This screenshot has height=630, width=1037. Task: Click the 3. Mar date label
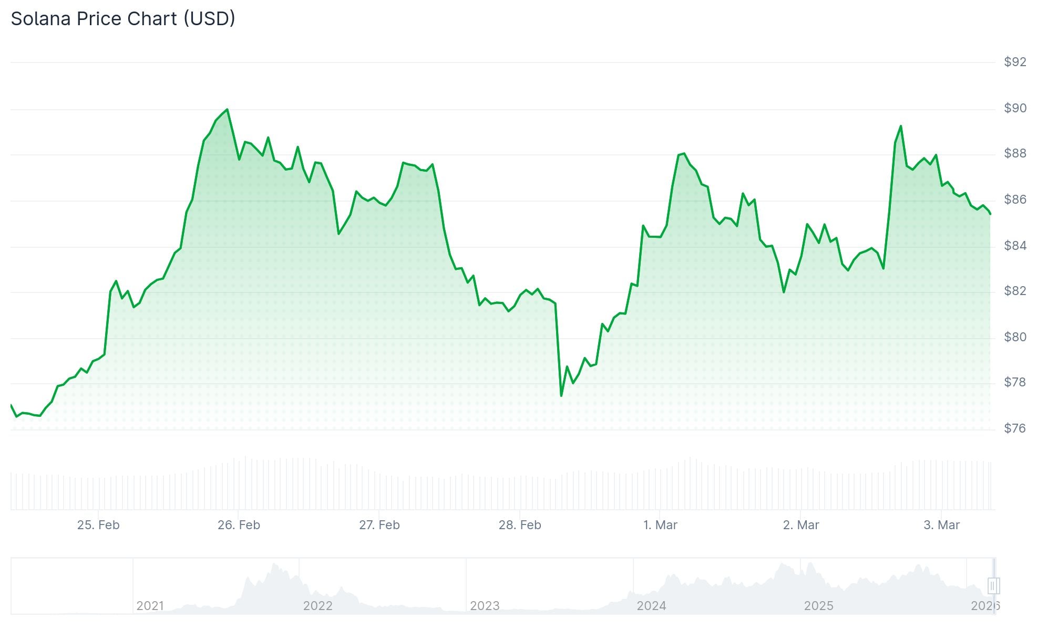point(941,525)
